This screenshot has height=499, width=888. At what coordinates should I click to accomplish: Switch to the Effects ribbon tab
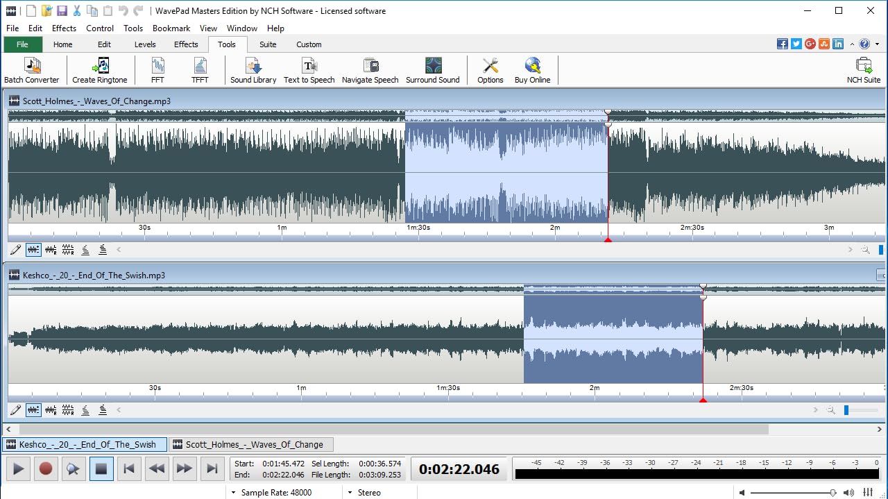pos(186,44)
